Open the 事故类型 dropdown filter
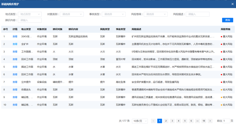This screenshot has width=236, height=126. [114, 14]
